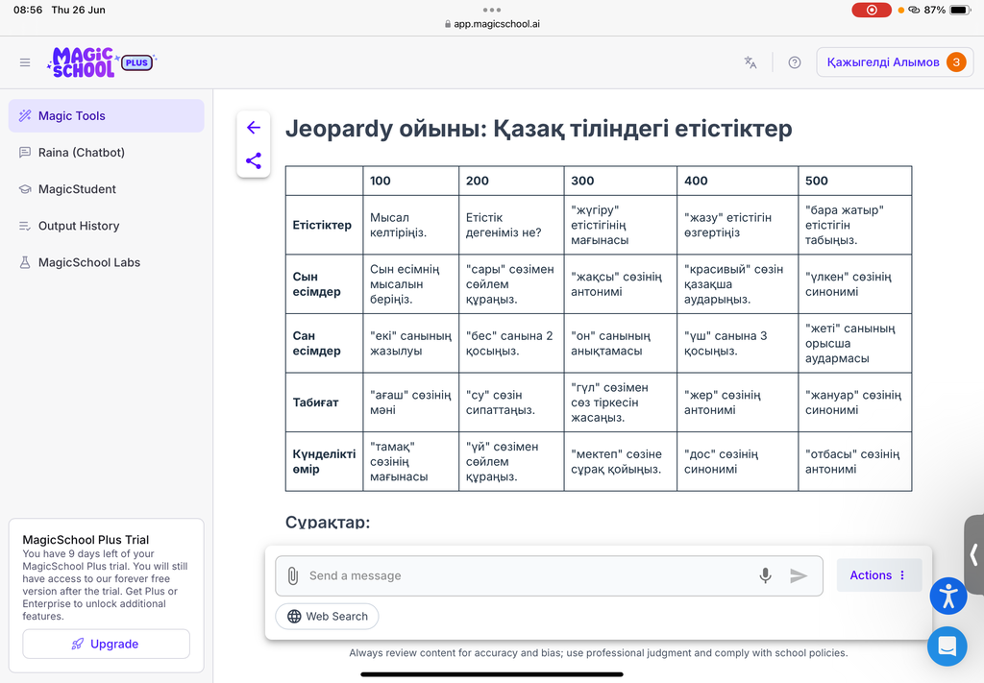
Task: Click the Upgrade button
Action: [x=106, y=645]
